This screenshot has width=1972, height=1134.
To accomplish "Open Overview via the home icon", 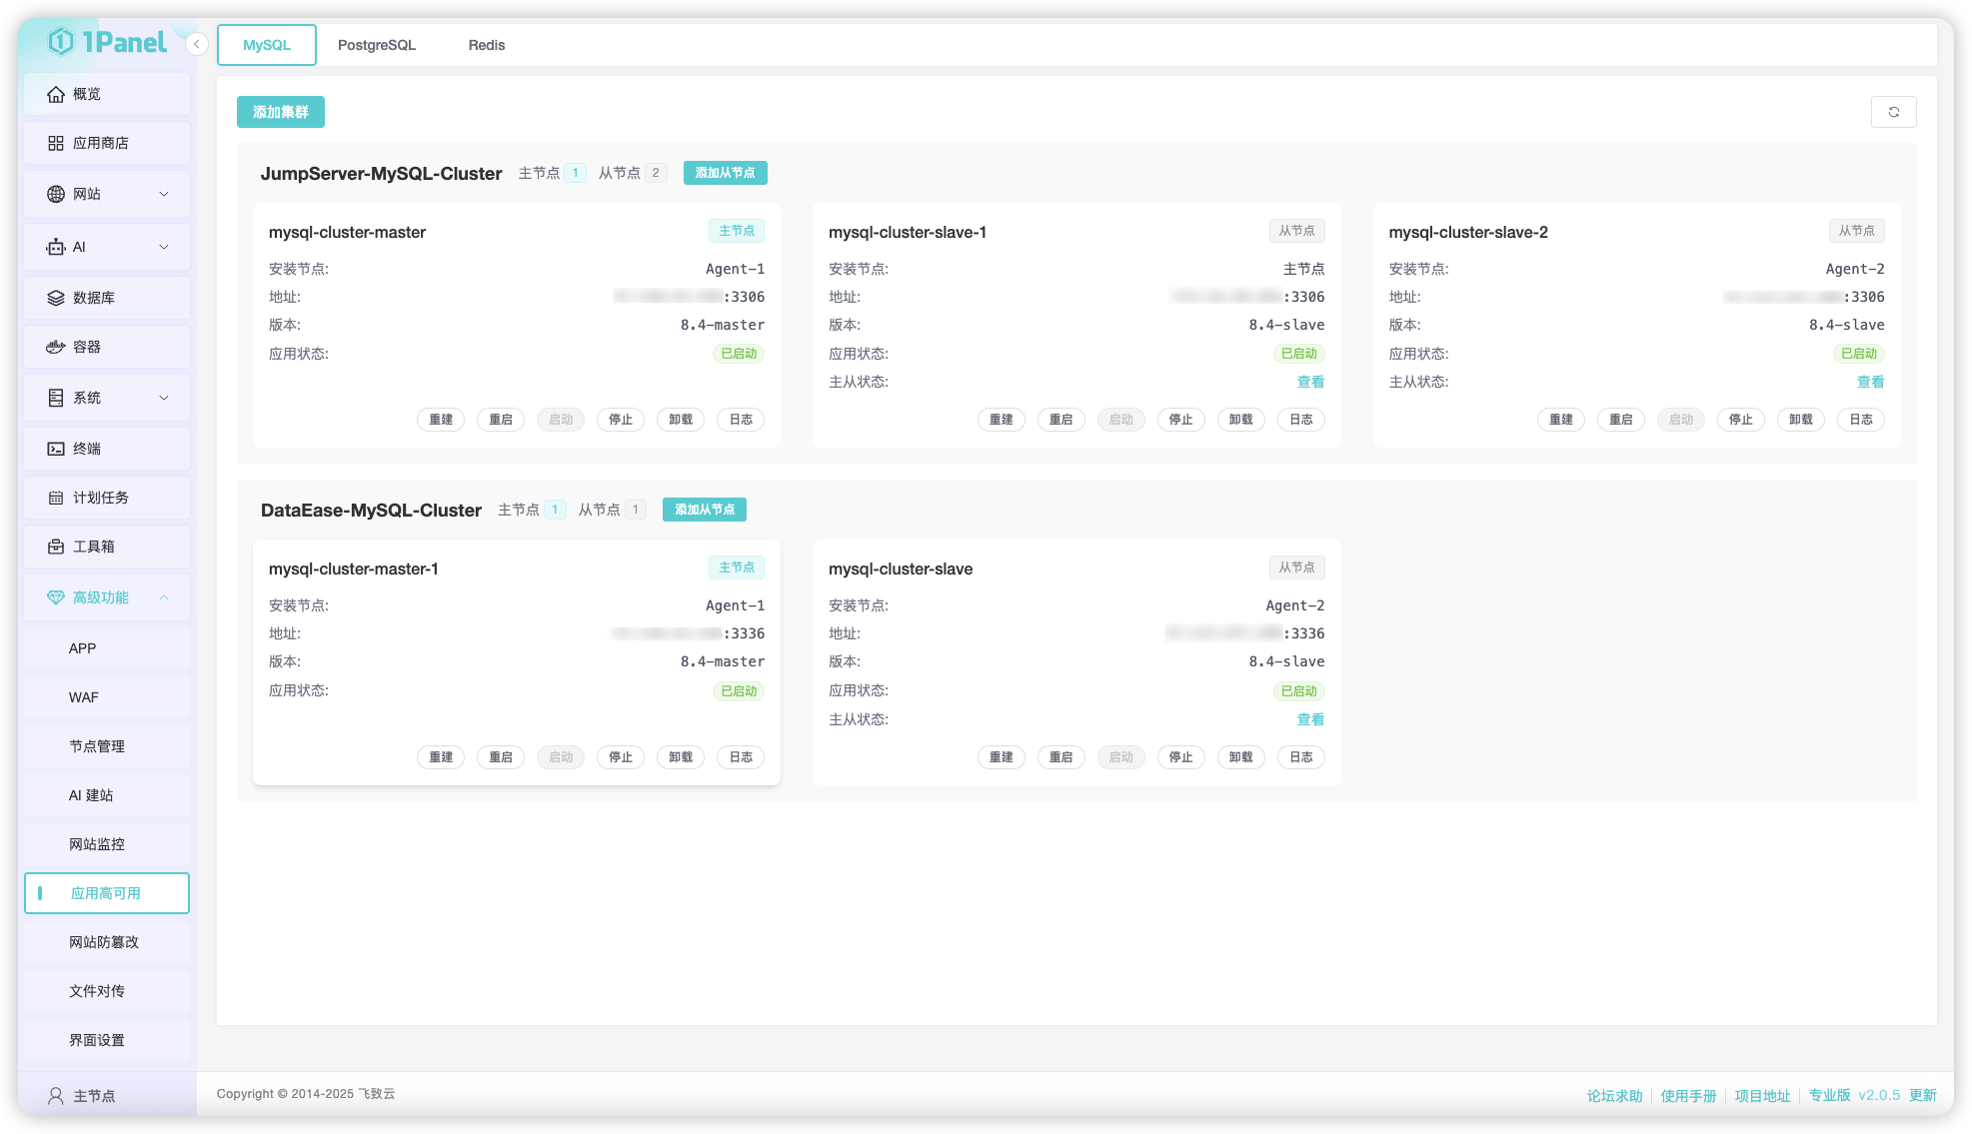I will (56, 94).
